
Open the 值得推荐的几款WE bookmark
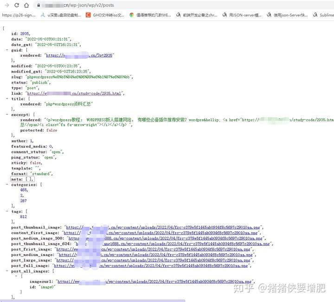[x=150, y=15]
